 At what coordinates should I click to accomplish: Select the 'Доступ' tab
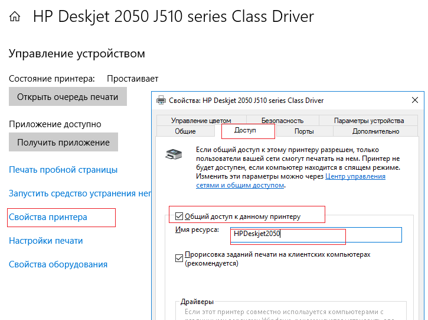click(x=245, y=130)
